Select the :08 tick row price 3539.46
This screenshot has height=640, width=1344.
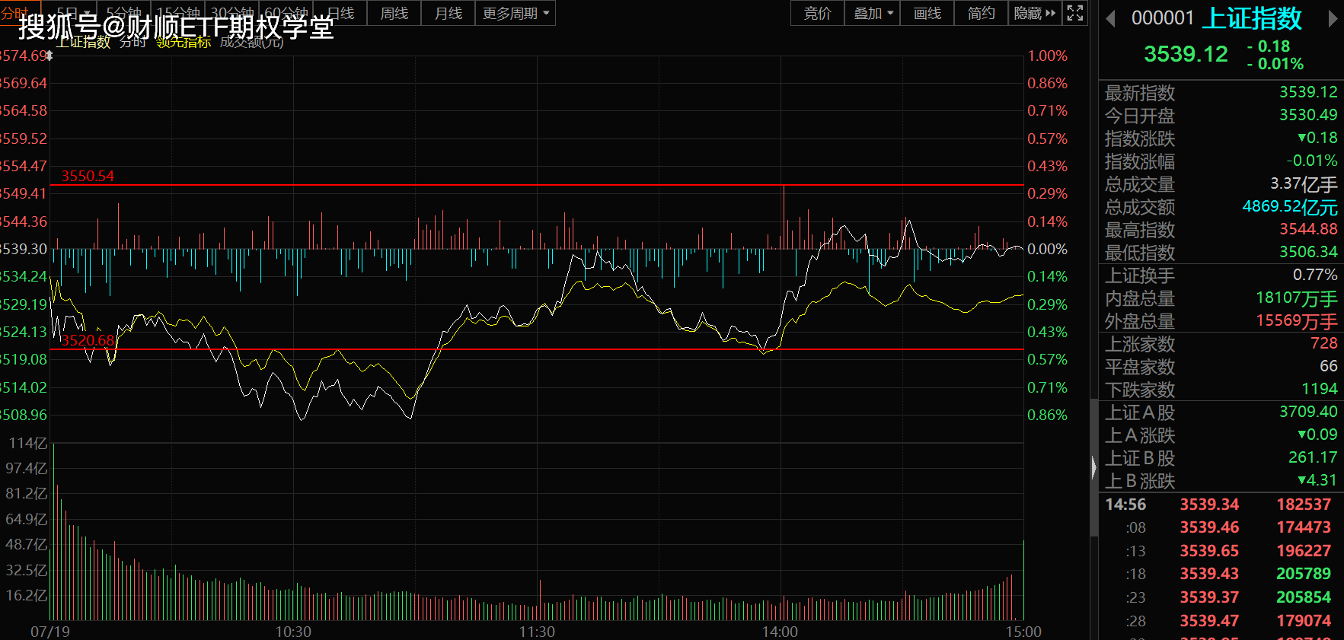tap(1209, 527)
